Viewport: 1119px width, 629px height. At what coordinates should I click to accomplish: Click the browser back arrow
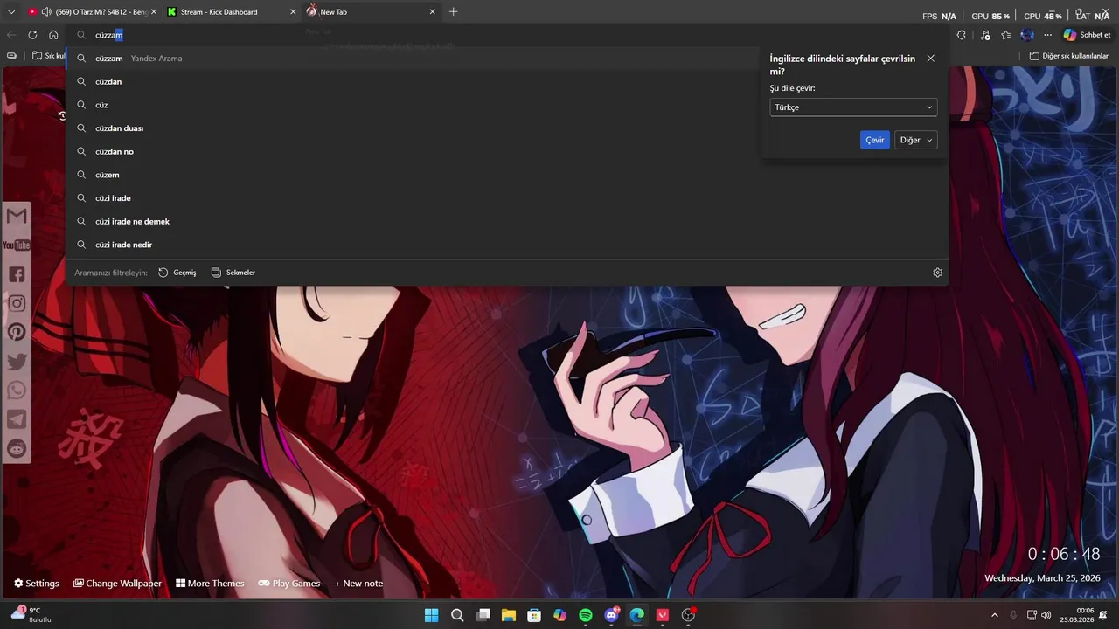(x=11, y=35)
